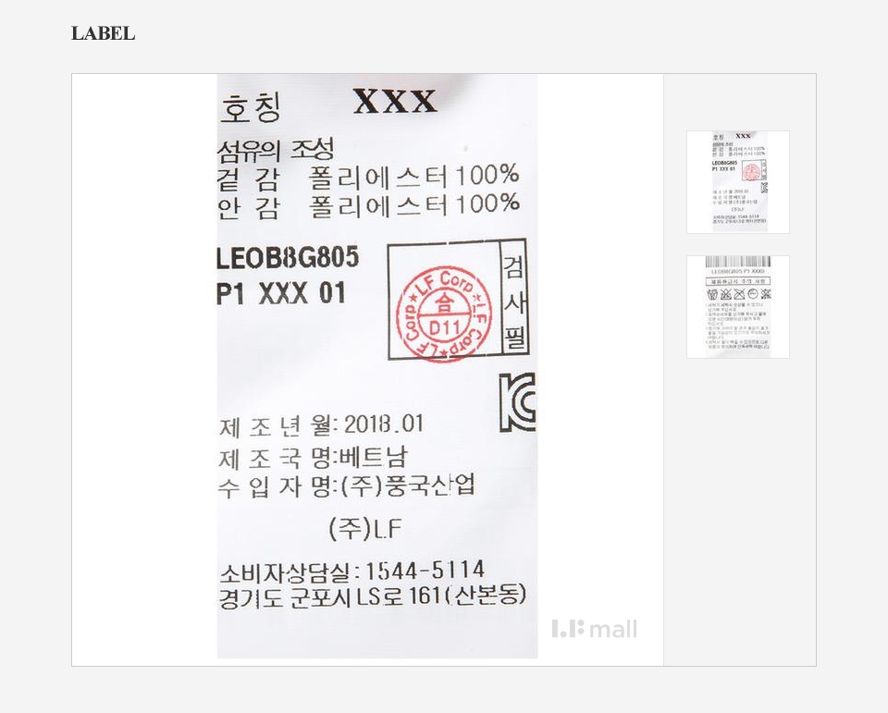
Task: Select the first label thumbnail with red stamp
Action: coord(738,182)
